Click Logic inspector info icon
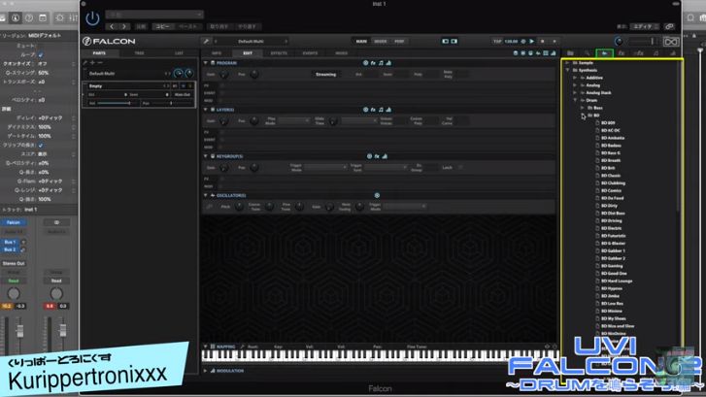This screenshot has height=397, width=706. coord(16,18)
